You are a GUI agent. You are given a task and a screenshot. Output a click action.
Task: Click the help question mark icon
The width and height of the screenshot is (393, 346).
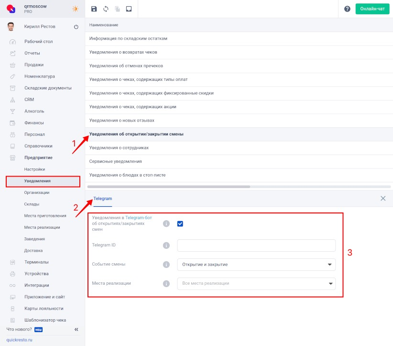click(347, 9)
